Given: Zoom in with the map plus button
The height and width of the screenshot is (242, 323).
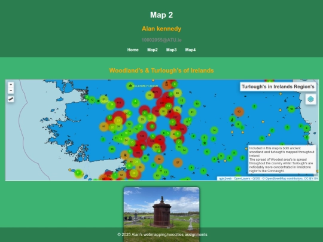Looking at the screenshot, I should [11, 85].
